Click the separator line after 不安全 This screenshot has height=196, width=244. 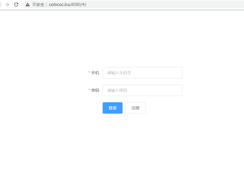tap(46, 5)
